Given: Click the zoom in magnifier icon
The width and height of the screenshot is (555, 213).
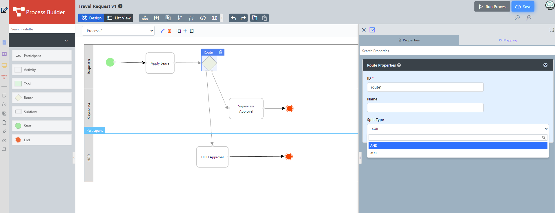Looking at the screenshot, I should (529, 18).
